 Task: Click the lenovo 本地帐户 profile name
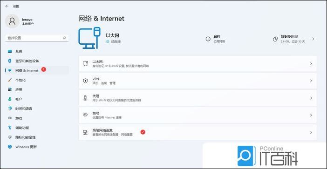[28, 21]
